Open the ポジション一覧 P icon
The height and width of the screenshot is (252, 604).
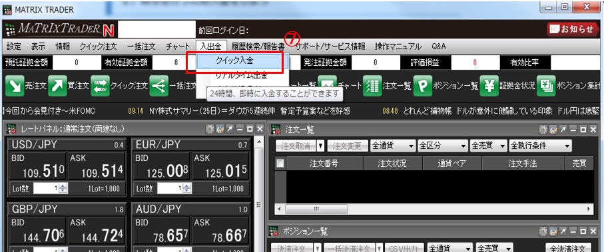pyautogui.click(x=423, y=86)
